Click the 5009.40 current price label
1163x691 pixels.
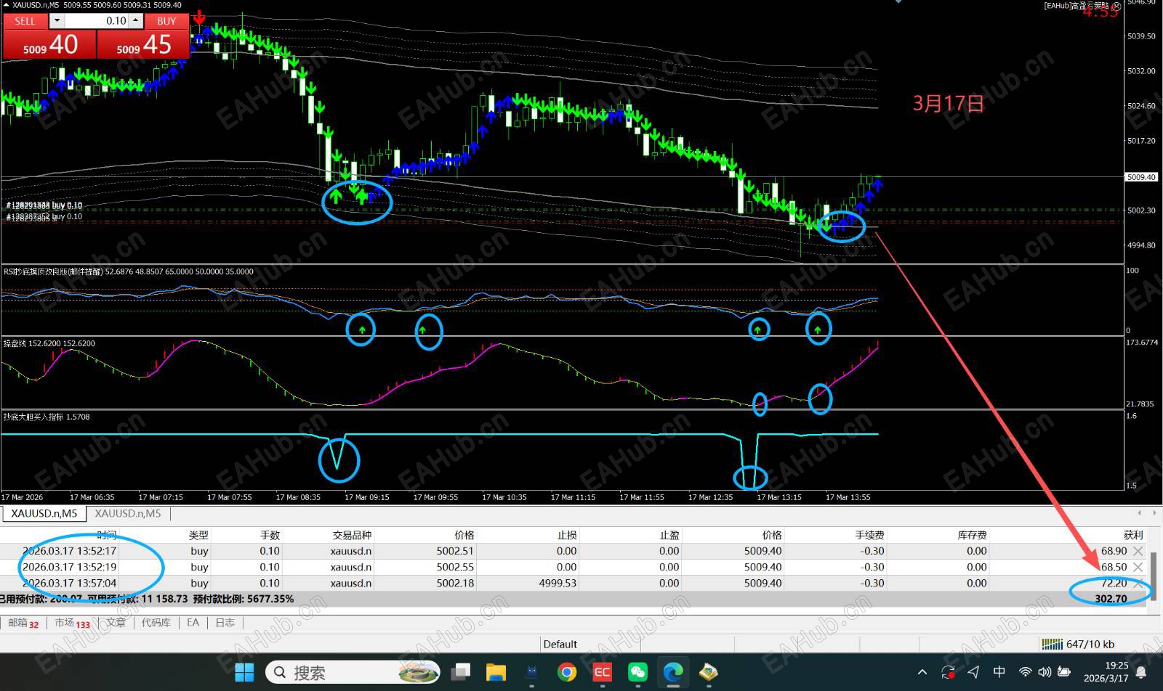[x=1141, y=177]
